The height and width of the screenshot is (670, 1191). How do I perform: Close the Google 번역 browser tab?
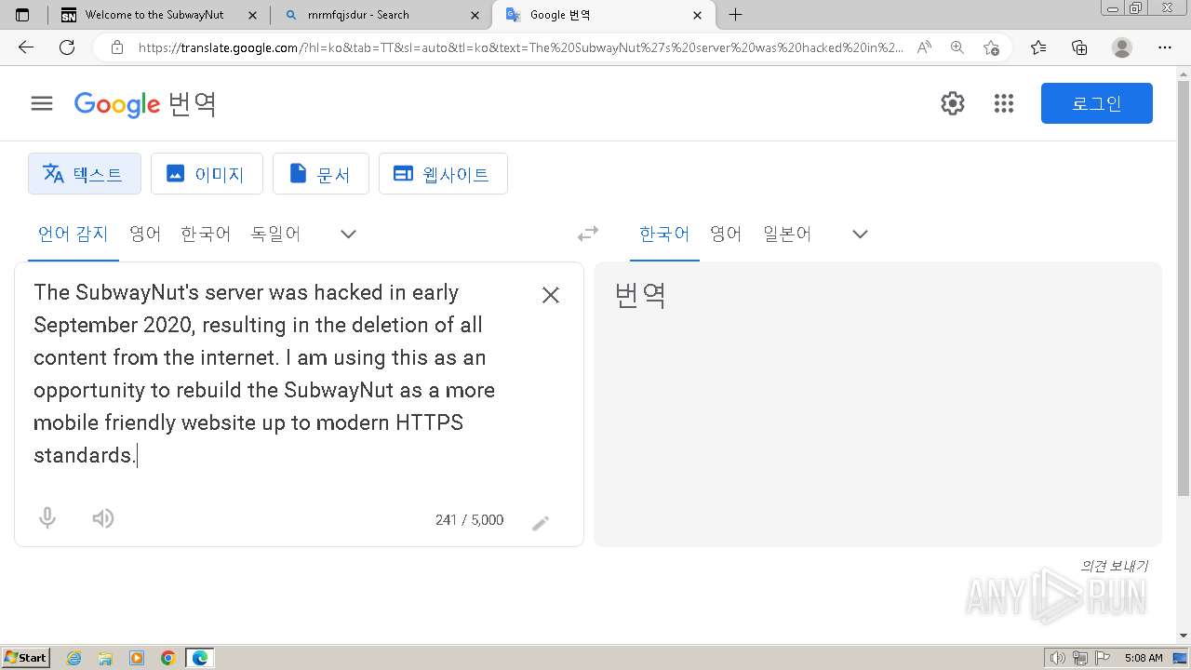[698, 15]
